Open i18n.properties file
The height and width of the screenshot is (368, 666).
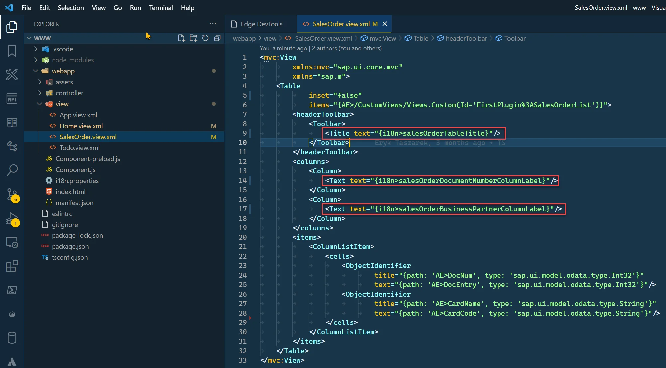tap(77, 181)
